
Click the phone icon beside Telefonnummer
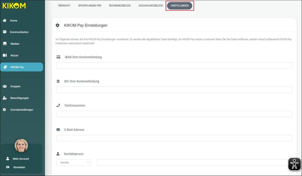pos(58,105)
